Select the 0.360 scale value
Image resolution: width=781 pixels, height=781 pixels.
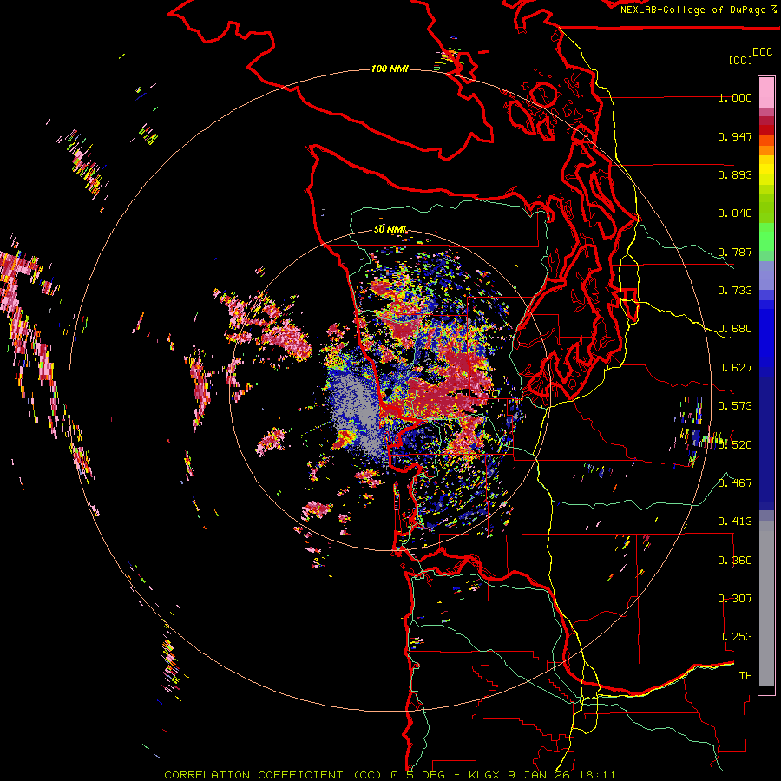(735, 561)
